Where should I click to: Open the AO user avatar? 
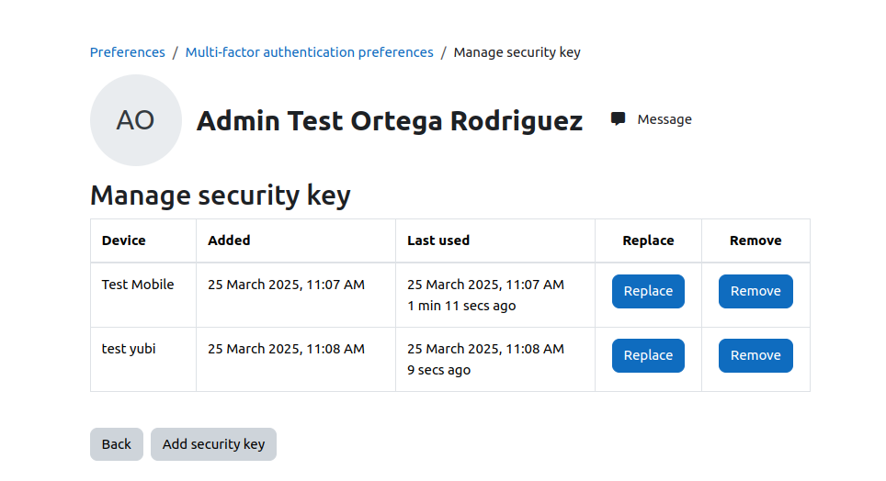(136, 120)
